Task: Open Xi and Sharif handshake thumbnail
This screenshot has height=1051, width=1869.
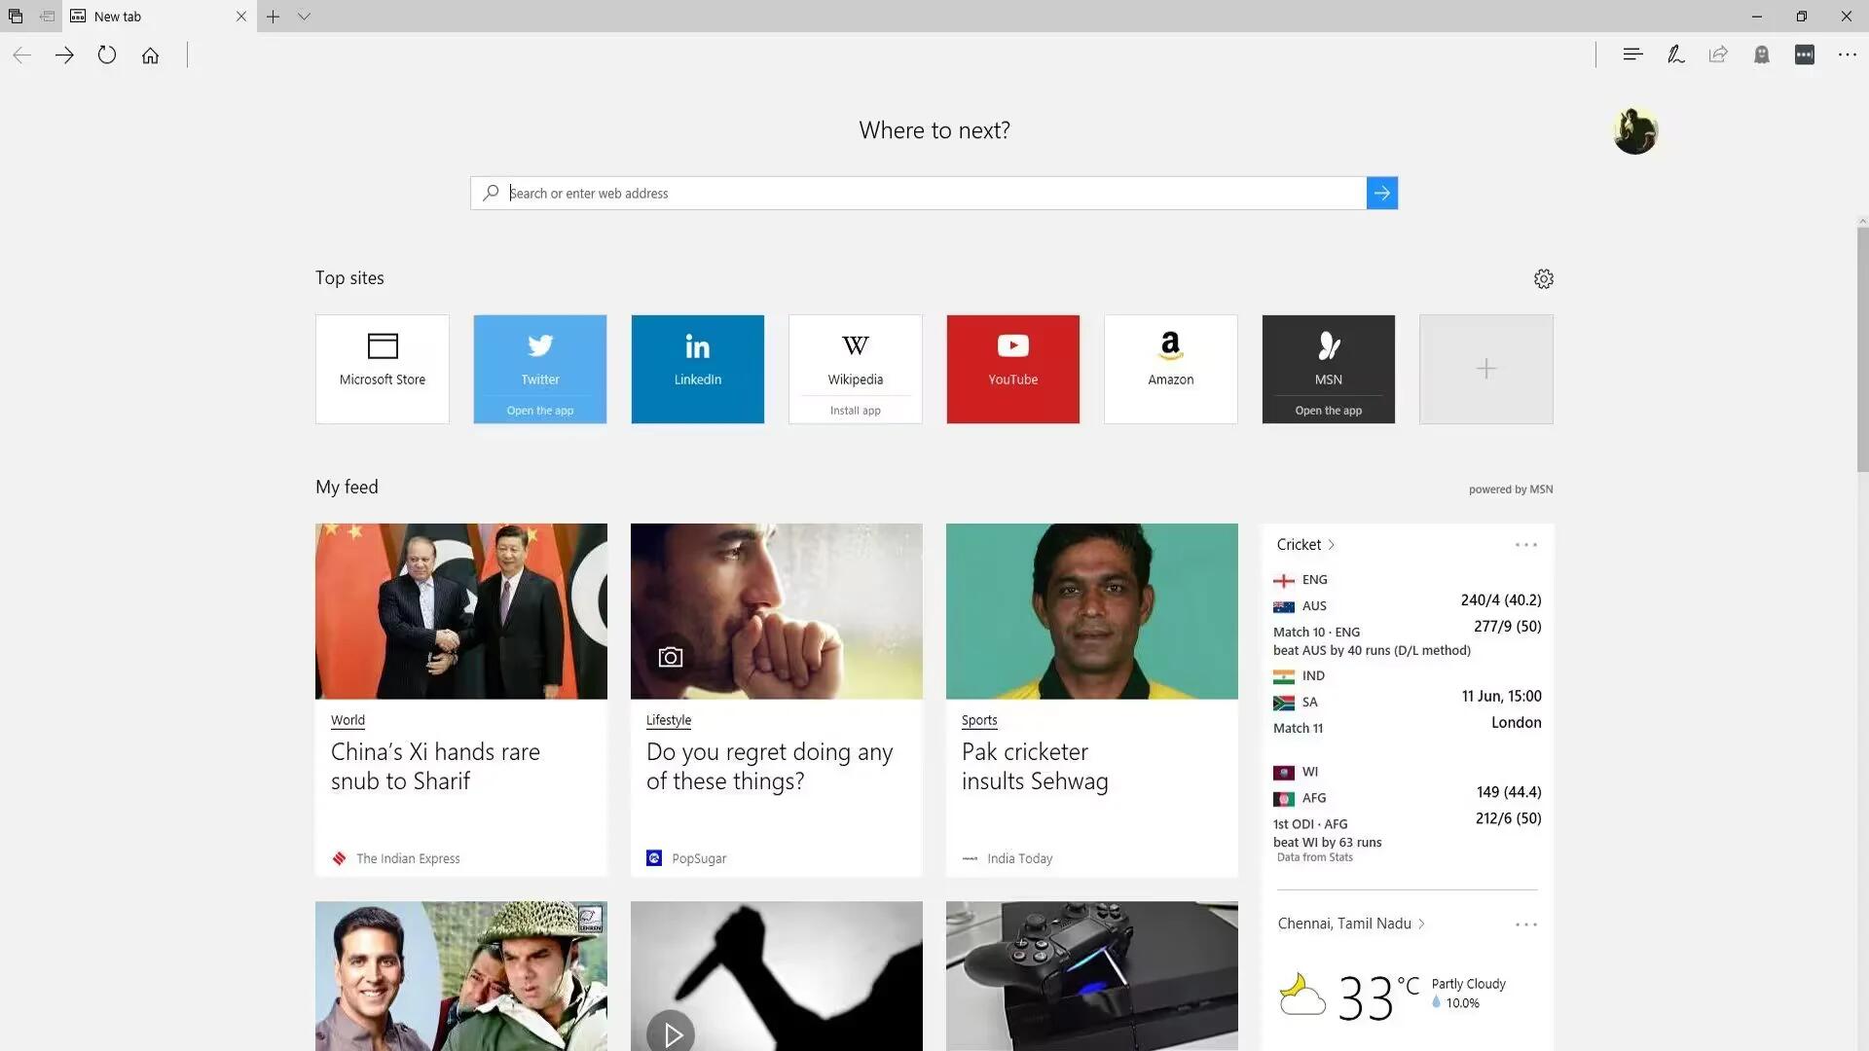Action: [461, 611]
